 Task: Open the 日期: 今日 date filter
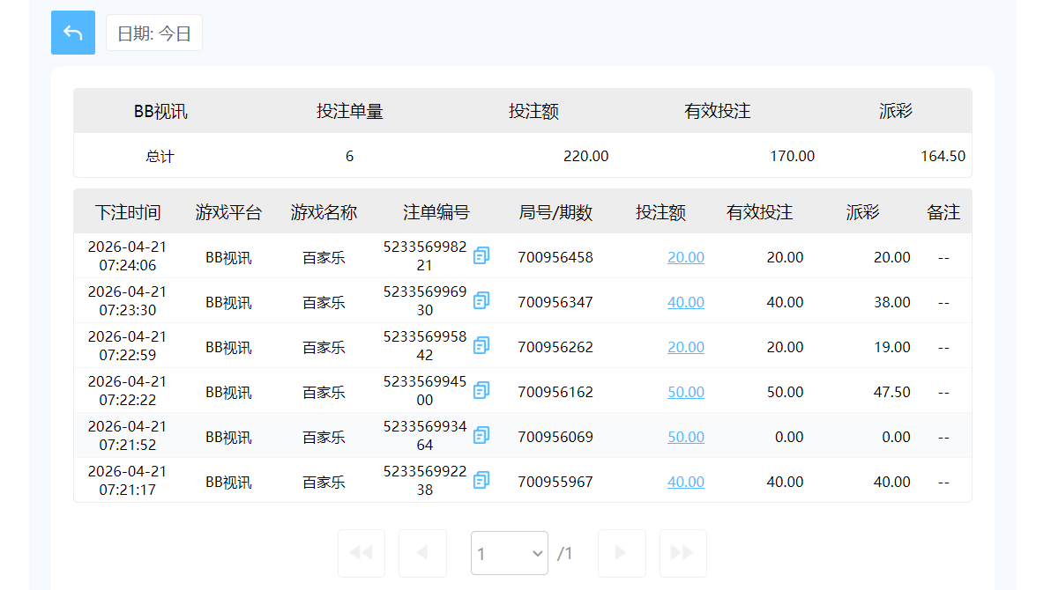[x=154, y=33]
